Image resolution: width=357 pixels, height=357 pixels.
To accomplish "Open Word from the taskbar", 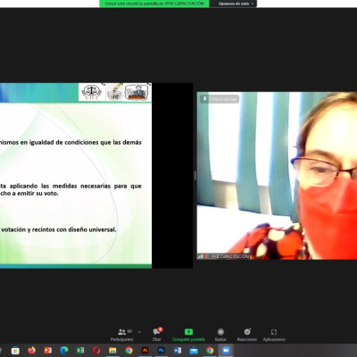I will coord(178,351).
